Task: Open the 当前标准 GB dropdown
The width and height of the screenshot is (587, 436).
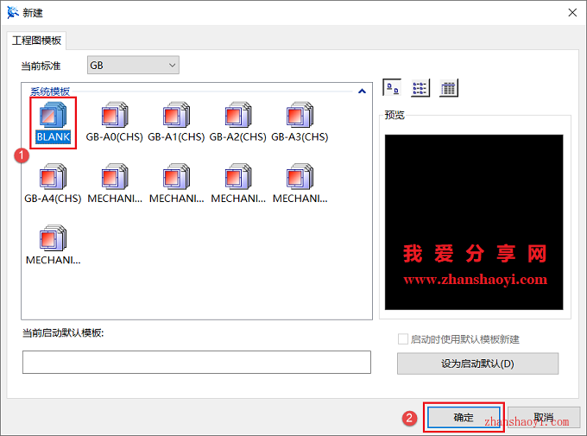Action: click(133, 65)
